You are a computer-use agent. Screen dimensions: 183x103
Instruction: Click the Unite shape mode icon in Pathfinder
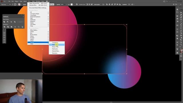[x=4, y=22]
